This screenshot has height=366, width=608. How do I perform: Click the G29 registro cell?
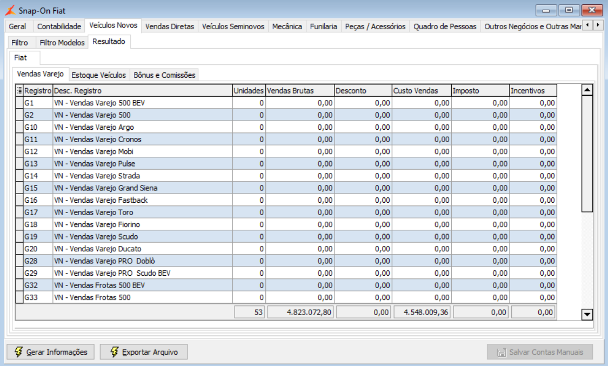(38, 273)
